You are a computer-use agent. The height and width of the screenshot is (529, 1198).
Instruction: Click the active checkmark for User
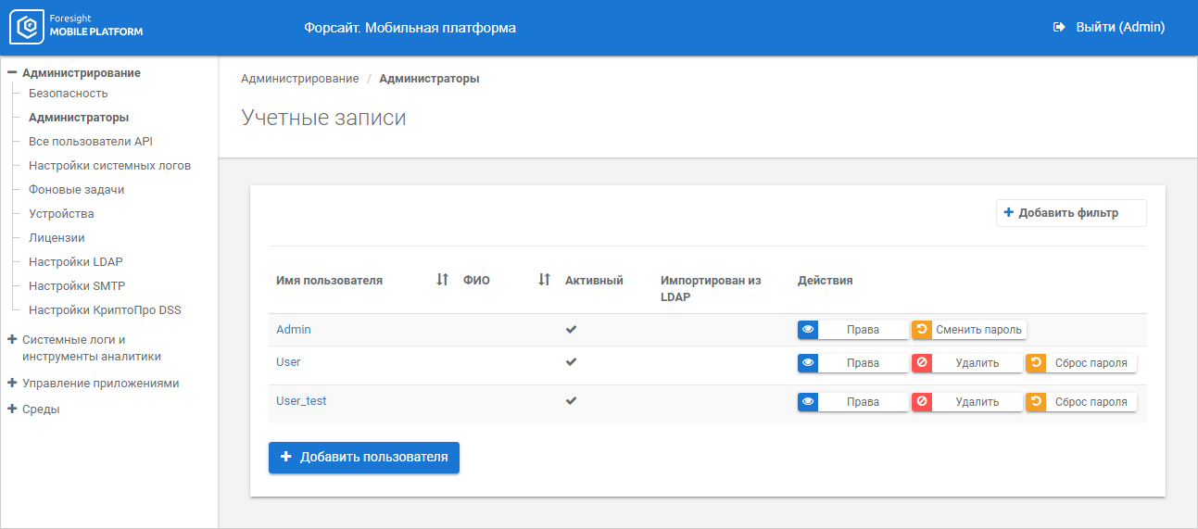pyautogui.click(x=572, y=362)
